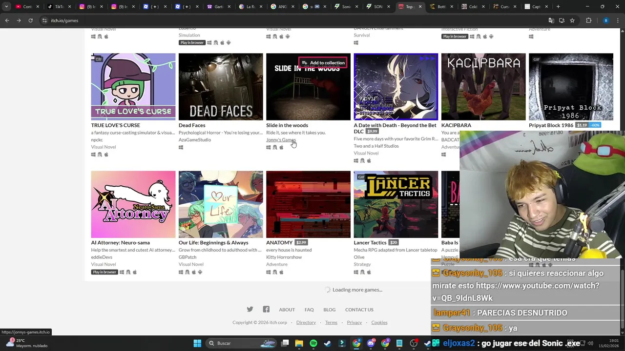Click the Kitty Horrorshow author name
This screenshot has width=625, height=351.
tap(284, 257)
